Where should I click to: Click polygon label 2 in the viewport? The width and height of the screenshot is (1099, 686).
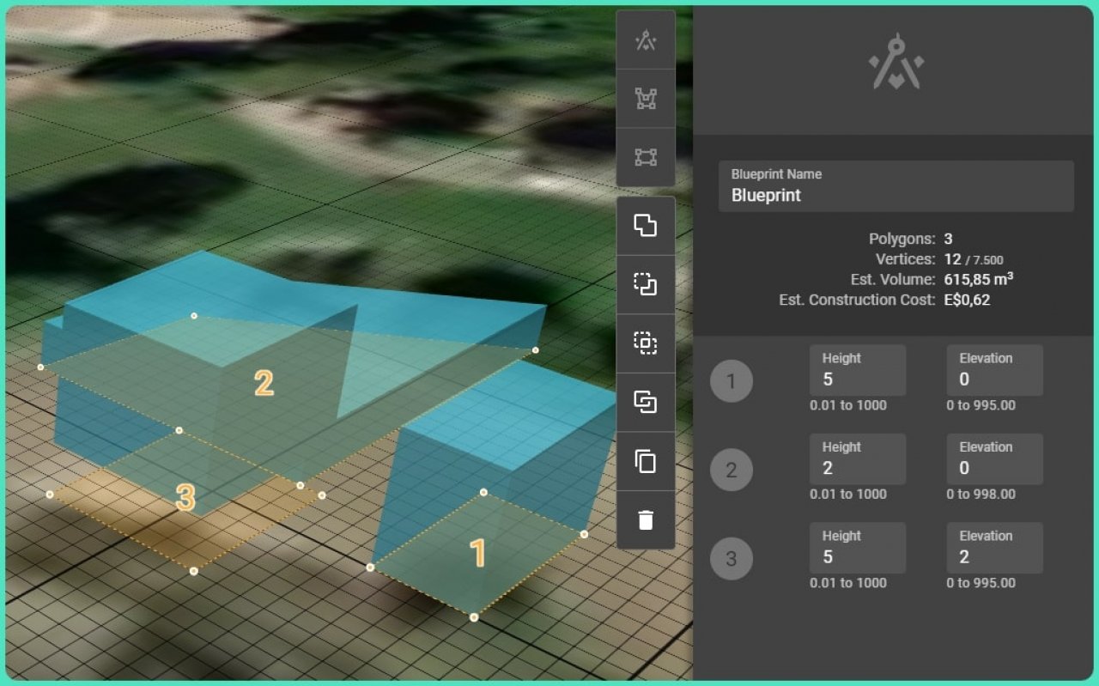point(264,383)
